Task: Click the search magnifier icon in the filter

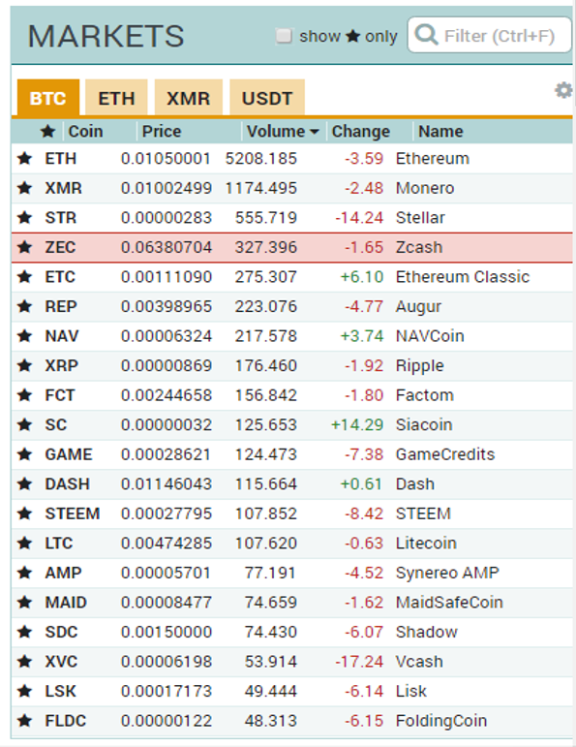Action: click(x=426, y=35)
